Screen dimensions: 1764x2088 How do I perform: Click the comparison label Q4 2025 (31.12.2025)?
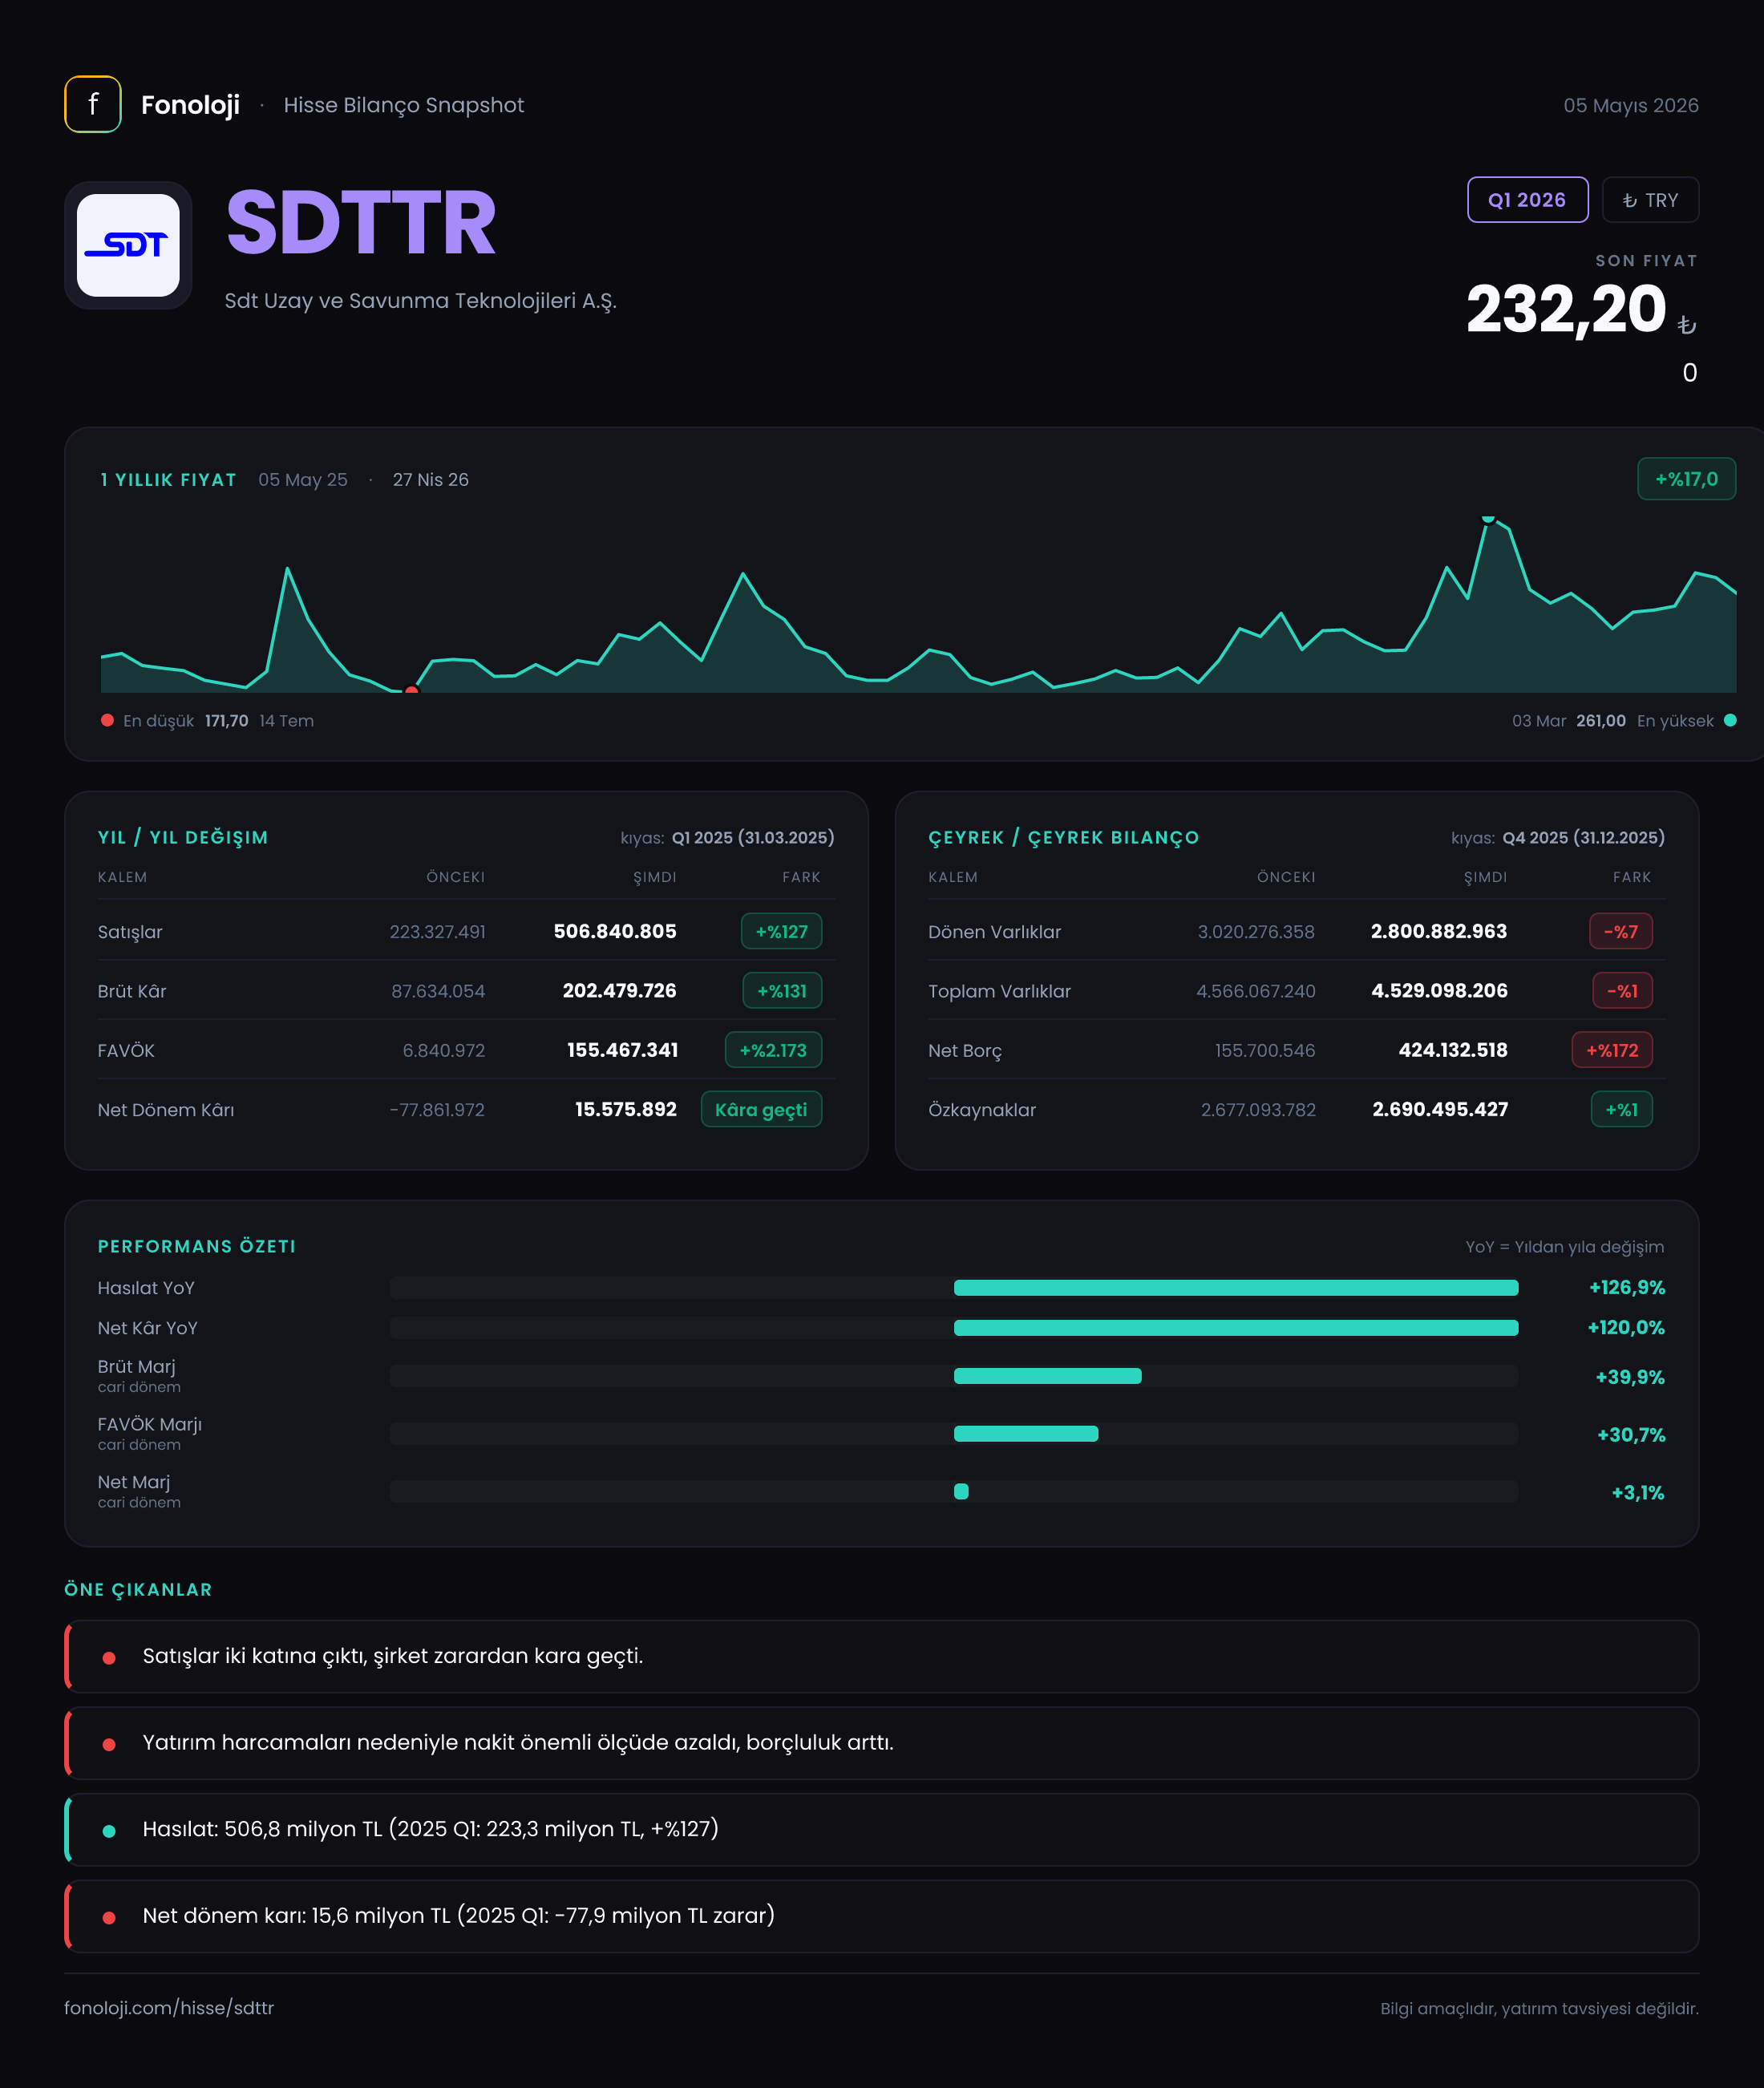coord(1584,837)
